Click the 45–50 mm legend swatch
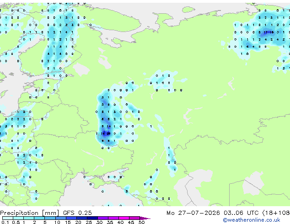The height and width of the screenshot is (224, 290). tap(134, 218)
